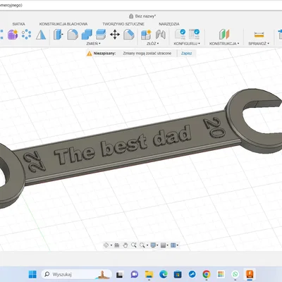Screen dimensions: 282x282
Task: Switch to TWORZYWO SZTUCZNE tab
Action: [123, 24]
